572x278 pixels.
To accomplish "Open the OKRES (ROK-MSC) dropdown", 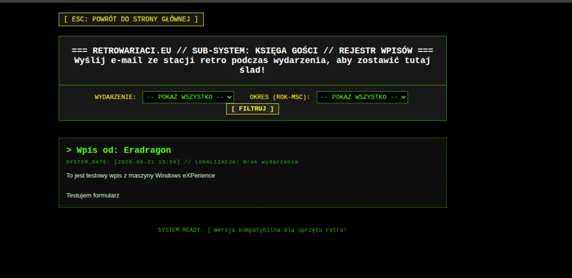I will click(362, 97).
